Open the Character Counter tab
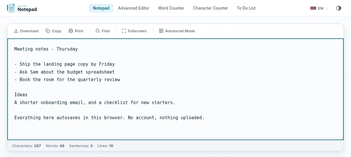Image resolution: width=351 pixels, height=157 pixels. [x=211, y=8]
